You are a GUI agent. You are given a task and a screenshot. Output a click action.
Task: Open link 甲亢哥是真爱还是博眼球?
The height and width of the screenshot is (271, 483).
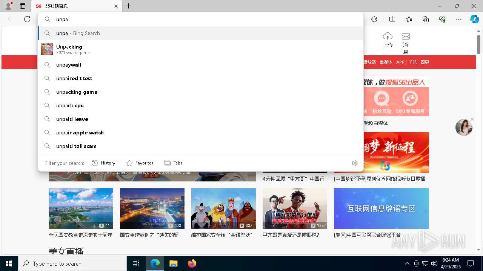click(x=291, y=235)
